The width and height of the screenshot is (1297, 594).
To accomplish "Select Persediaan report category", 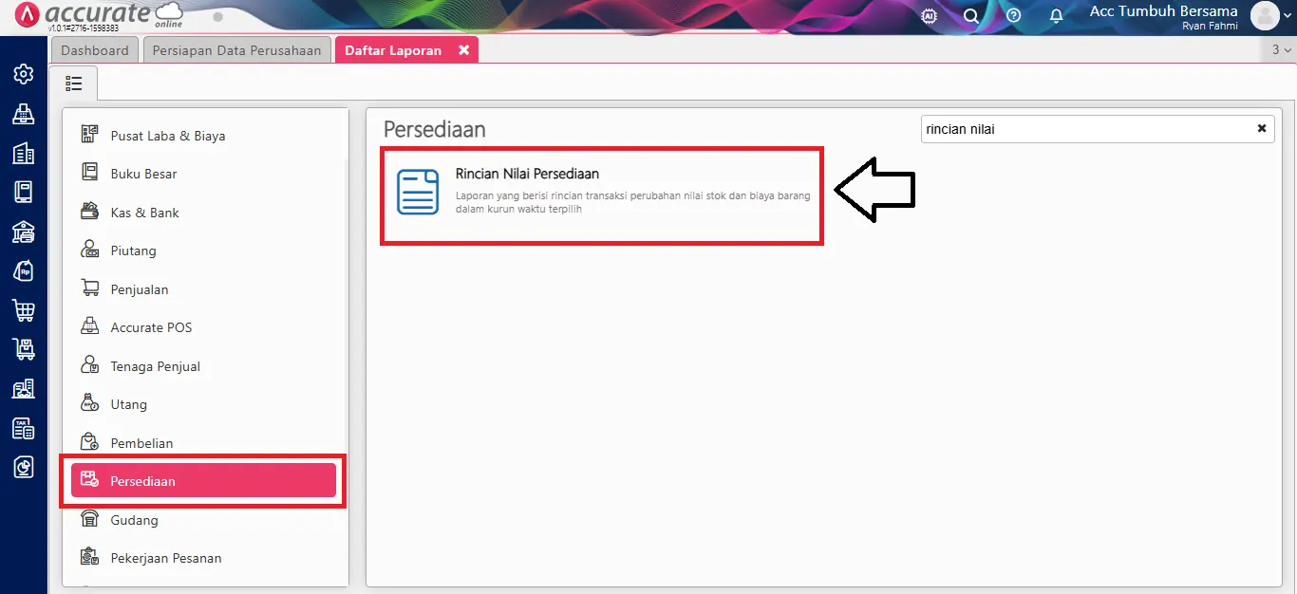I will [x=204, y=481].
